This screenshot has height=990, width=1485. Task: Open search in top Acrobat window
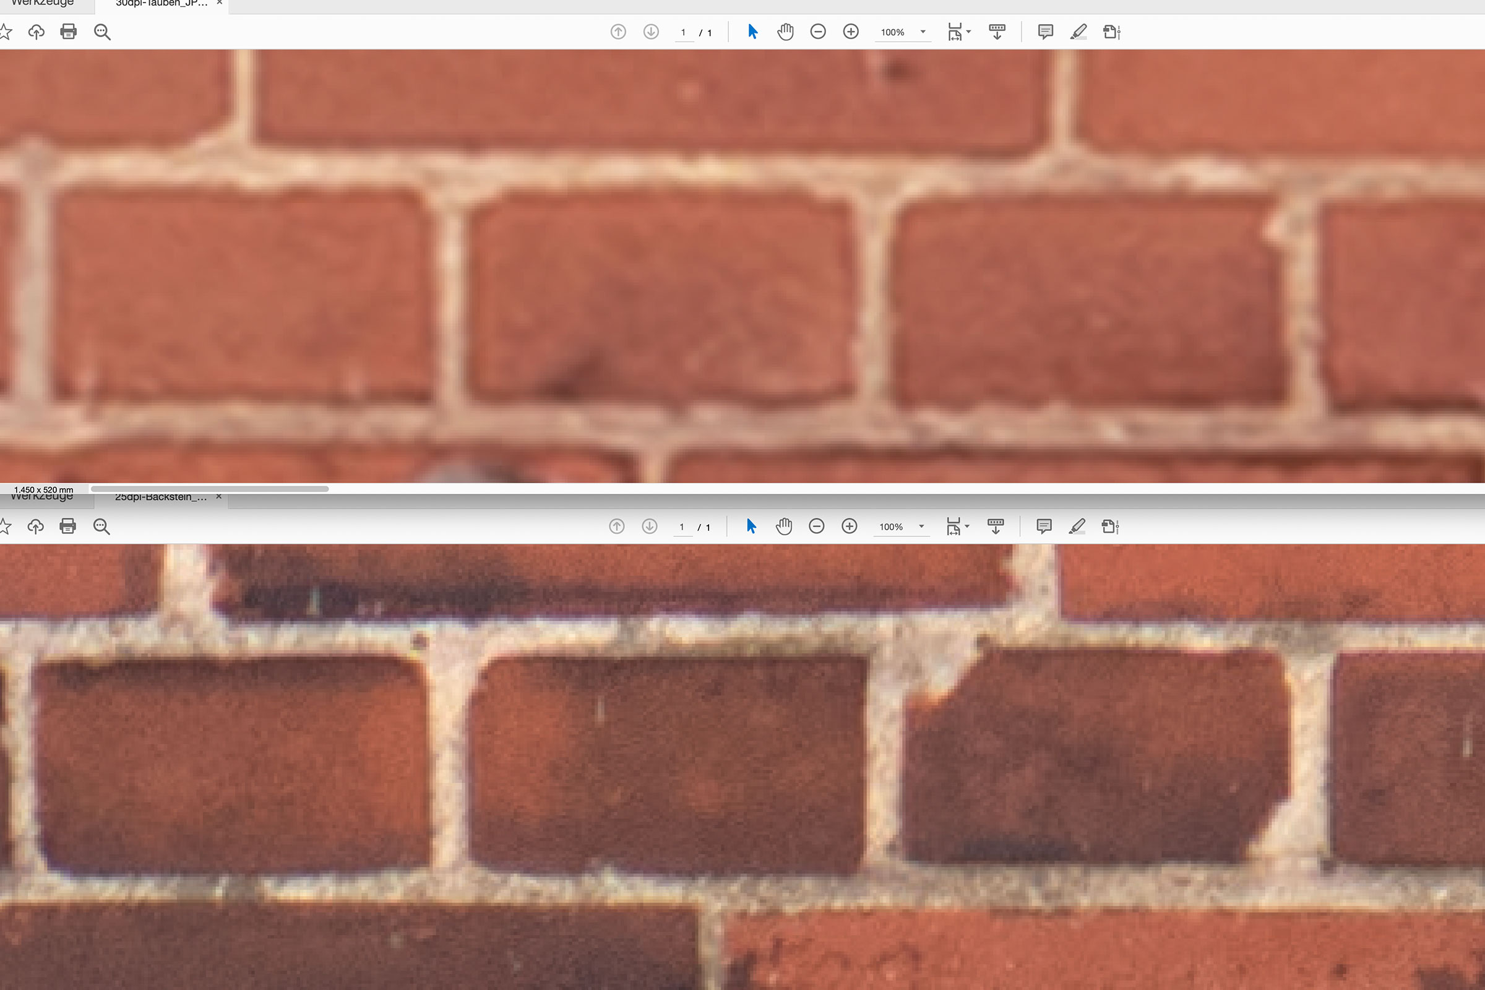point(102,32)
